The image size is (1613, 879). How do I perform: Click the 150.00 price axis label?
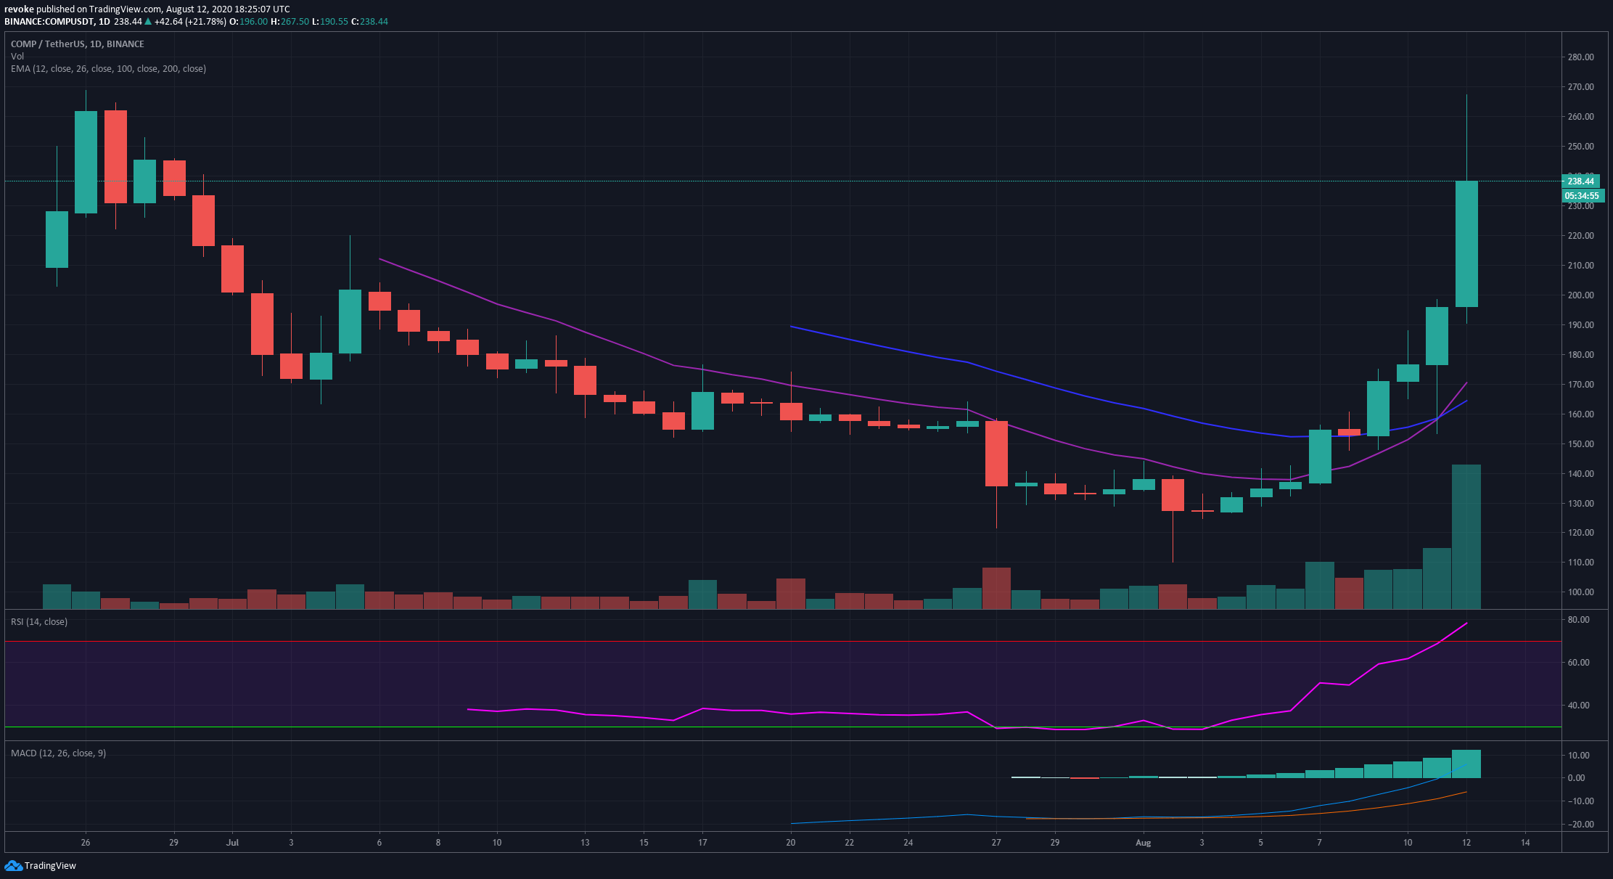point(1580,444)
